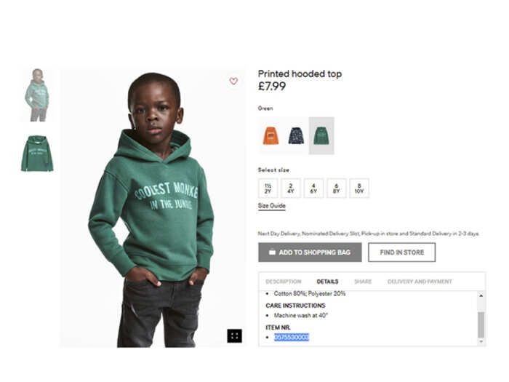Screen dimensions: 509x382
Task: Click scroll down arrow in details panel
Action: tap(481, 341)
